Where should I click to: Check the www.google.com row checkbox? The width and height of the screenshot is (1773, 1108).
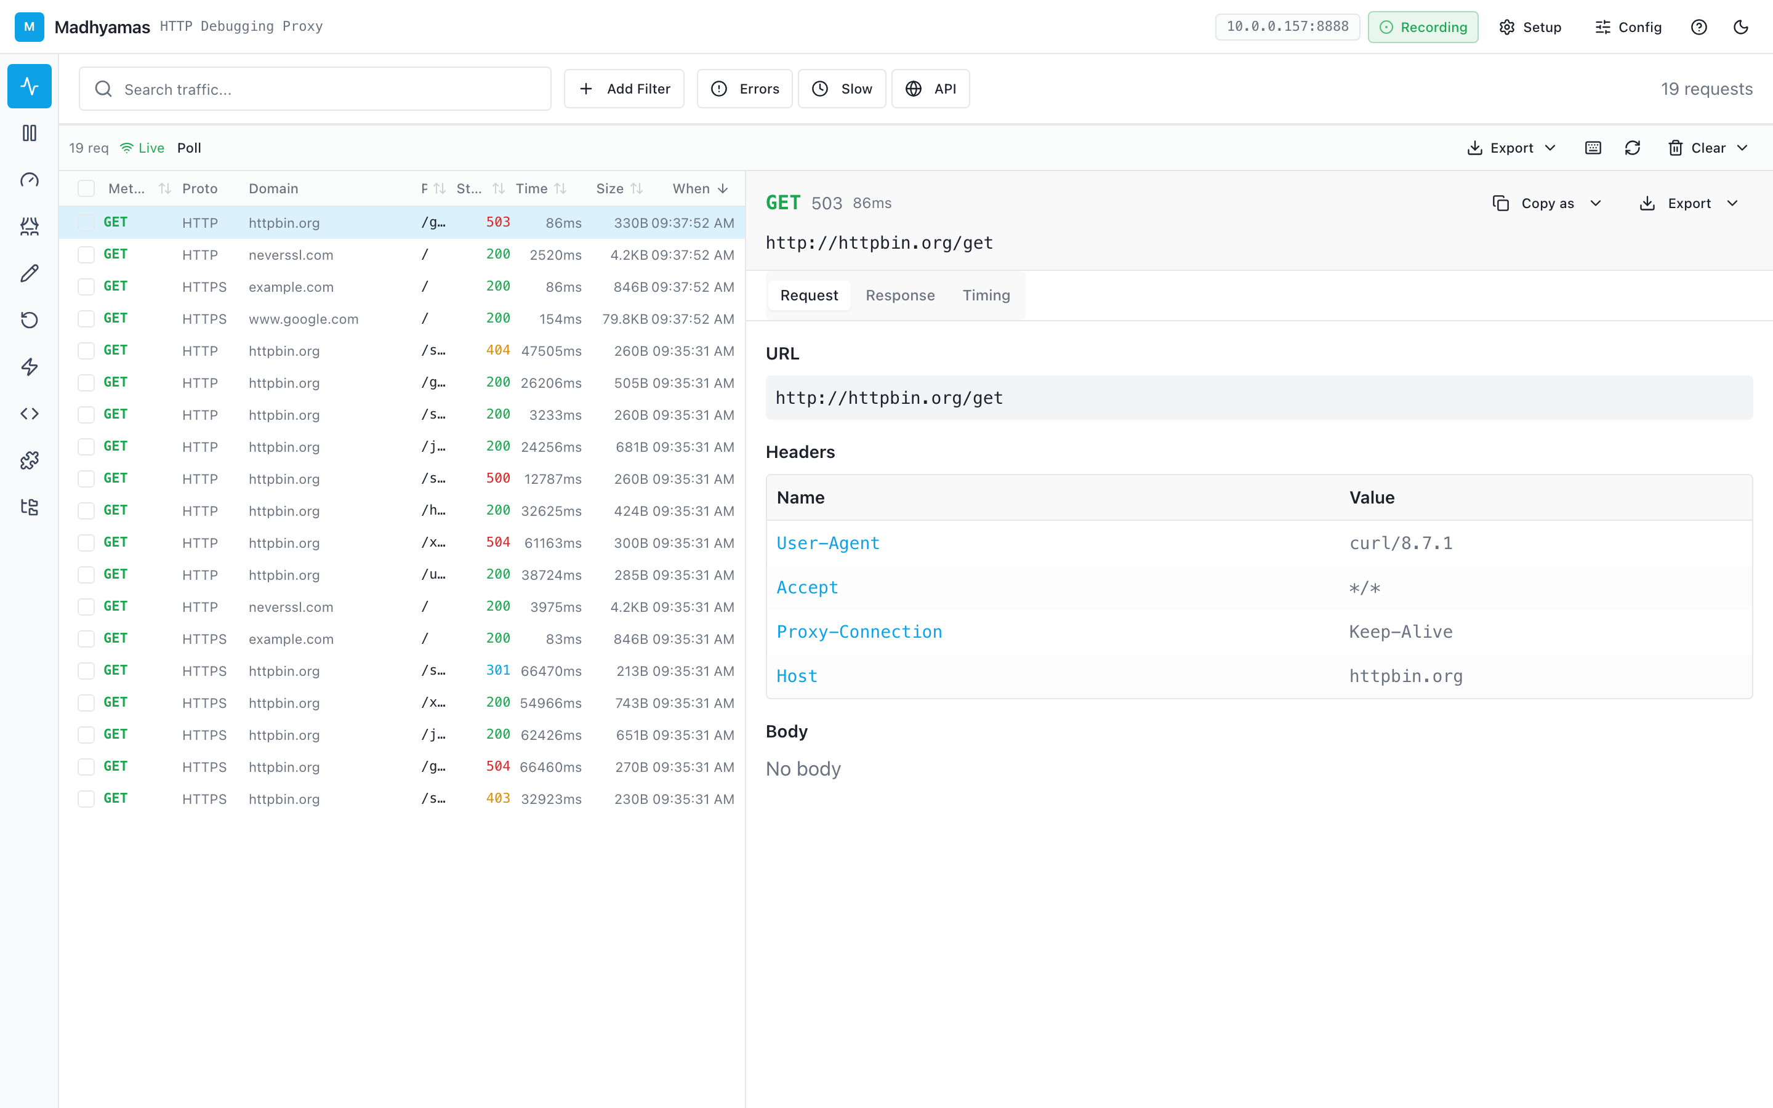click(86, 319)
